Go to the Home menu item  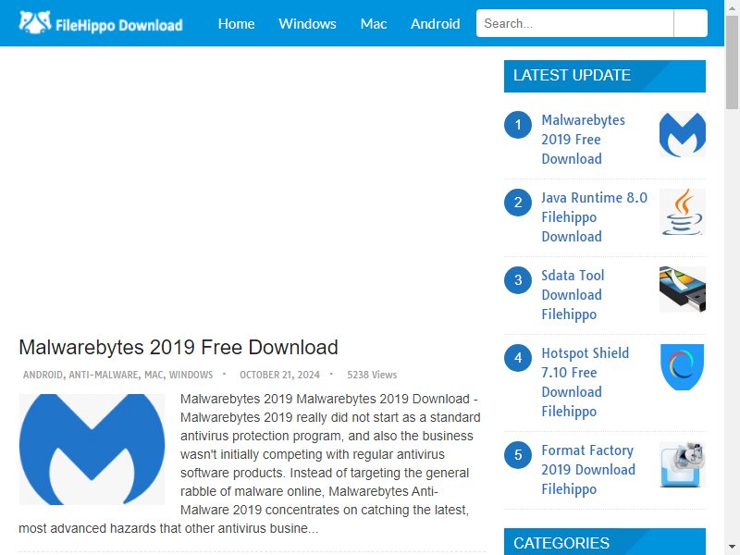[x=237, y=24]
